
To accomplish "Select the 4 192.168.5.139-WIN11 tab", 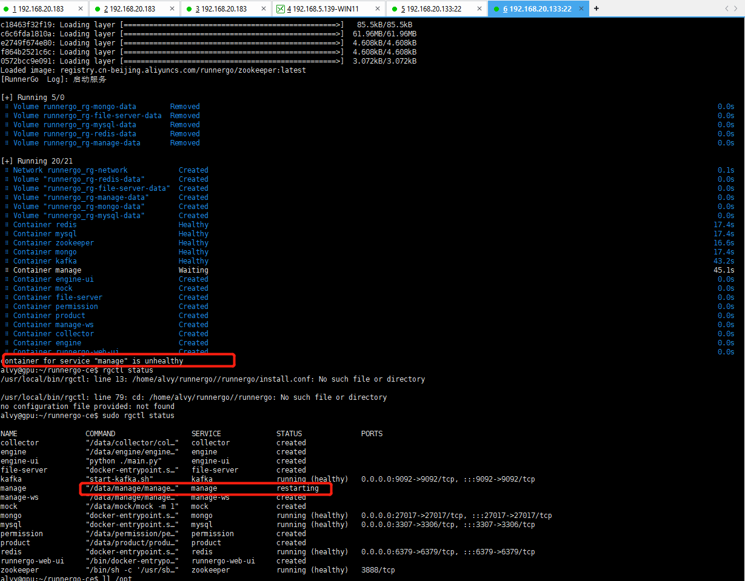I will [326, 9].
